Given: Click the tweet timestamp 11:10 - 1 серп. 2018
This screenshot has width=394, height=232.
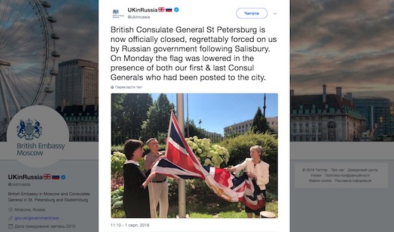Looking at the screenshot, I should [130, 225].
